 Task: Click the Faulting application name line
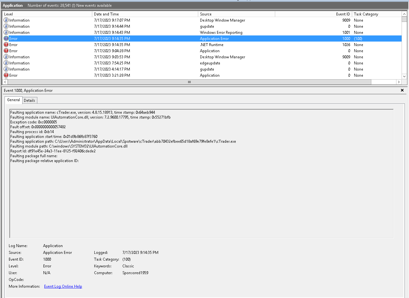click(x=82, y=112)
